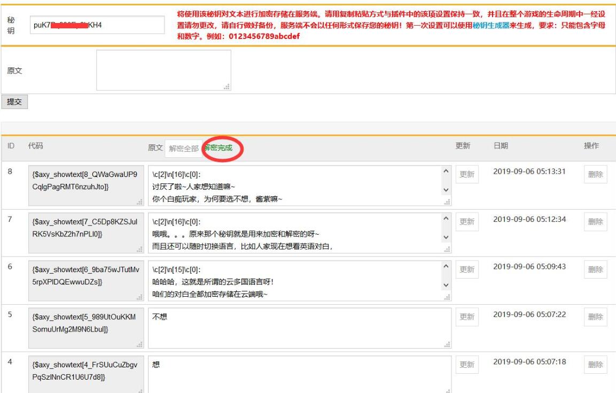Click the example key 0123456789abcdef

click(x=264, y=36)
